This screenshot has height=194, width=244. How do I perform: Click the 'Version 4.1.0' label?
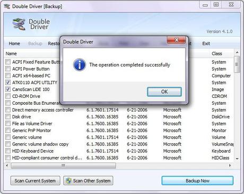pos(220,32)
